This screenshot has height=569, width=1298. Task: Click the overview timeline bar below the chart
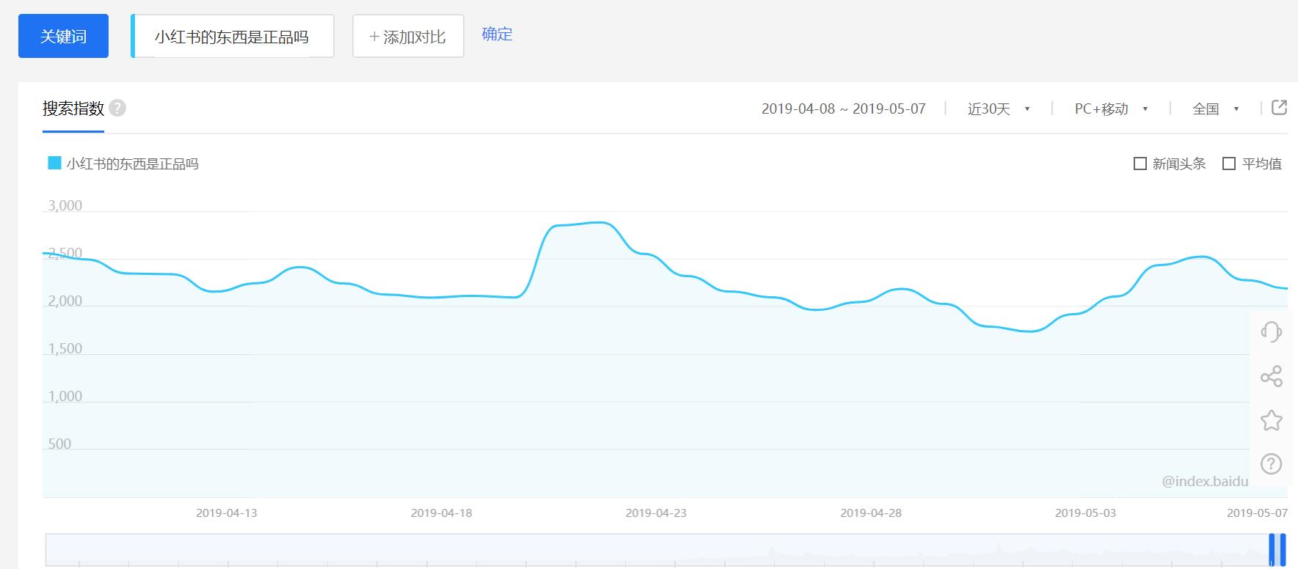click(x=666, y=549)
